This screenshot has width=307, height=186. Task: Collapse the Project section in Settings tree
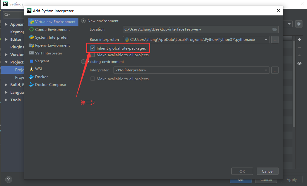6,62
